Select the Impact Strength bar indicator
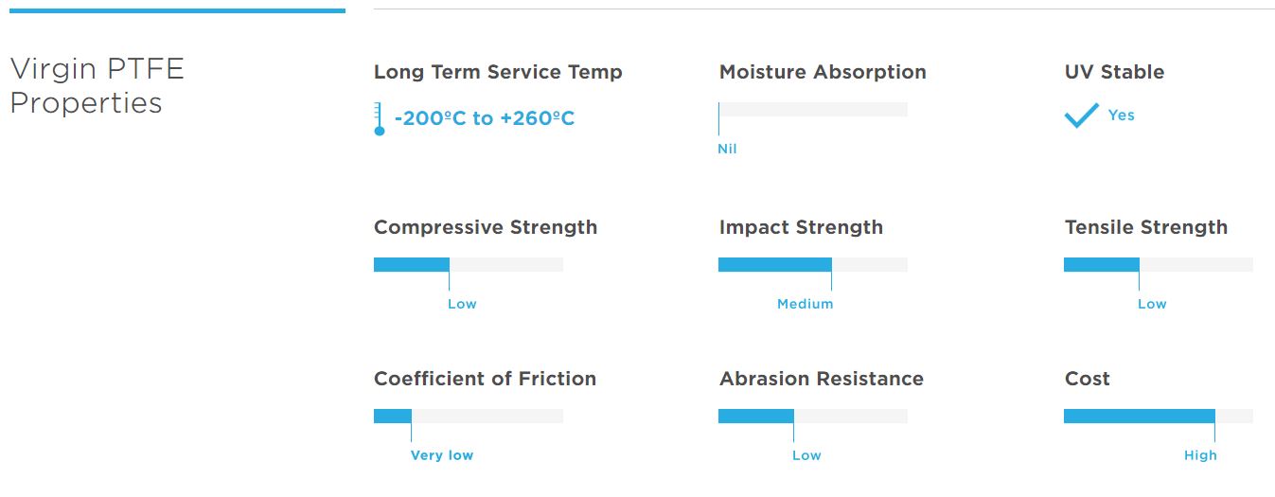 point(813,264)
